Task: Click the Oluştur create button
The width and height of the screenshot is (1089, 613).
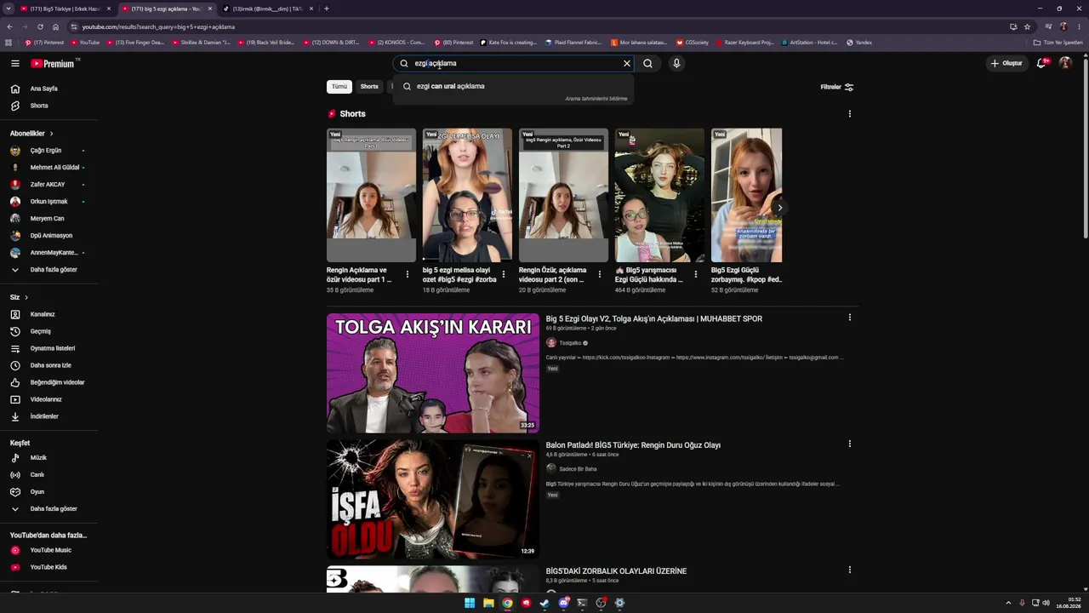Action: coord(1006,63)
